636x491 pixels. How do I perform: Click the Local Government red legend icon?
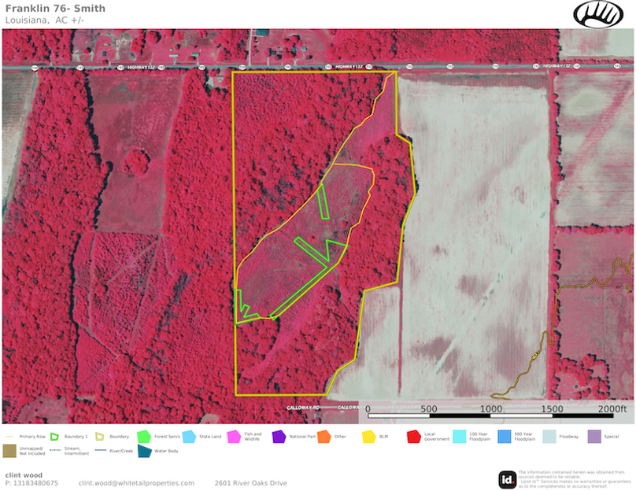412,436
